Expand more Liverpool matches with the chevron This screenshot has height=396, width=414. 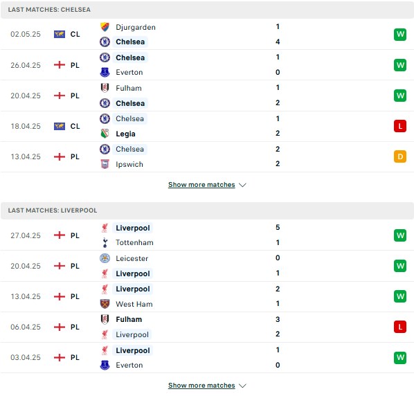[x=242, y=386]
